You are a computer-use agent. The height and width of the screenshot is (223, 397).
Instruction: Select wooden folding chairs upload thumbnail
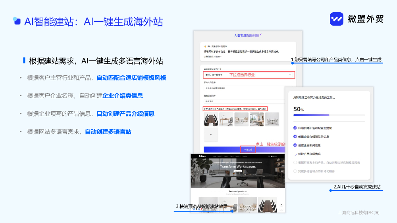(x=241, y=120)
